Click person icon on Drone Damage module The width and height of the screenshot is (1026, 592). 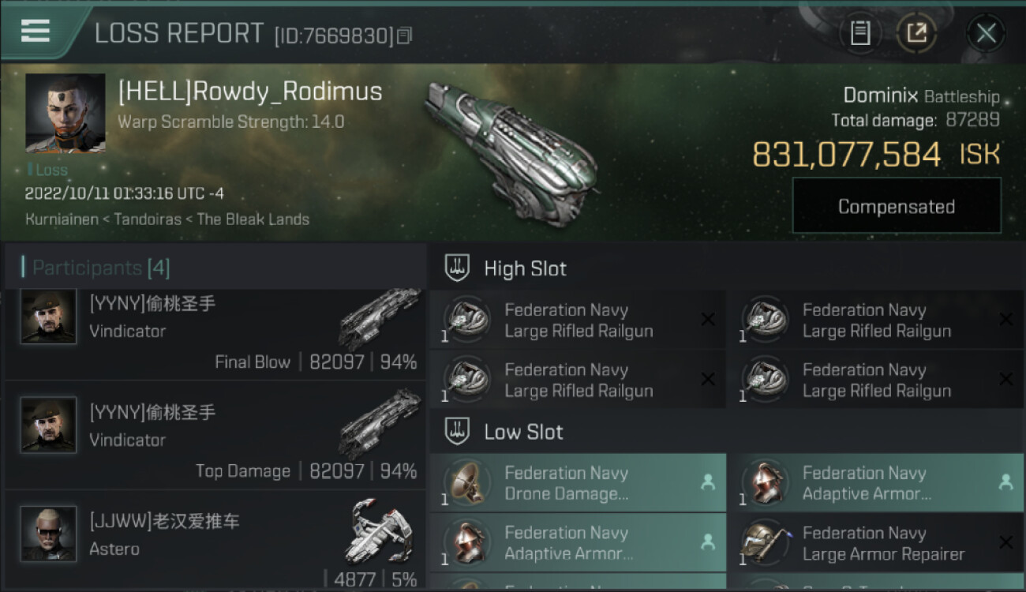tap(708, 482)
